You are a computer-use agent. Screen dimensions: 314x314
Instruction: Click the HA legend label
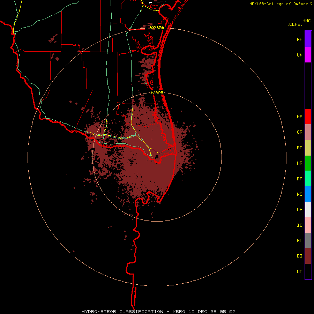tap(299, 117)
